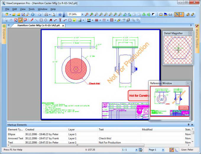Select the Rectangle markup tool

click(41, 20)
